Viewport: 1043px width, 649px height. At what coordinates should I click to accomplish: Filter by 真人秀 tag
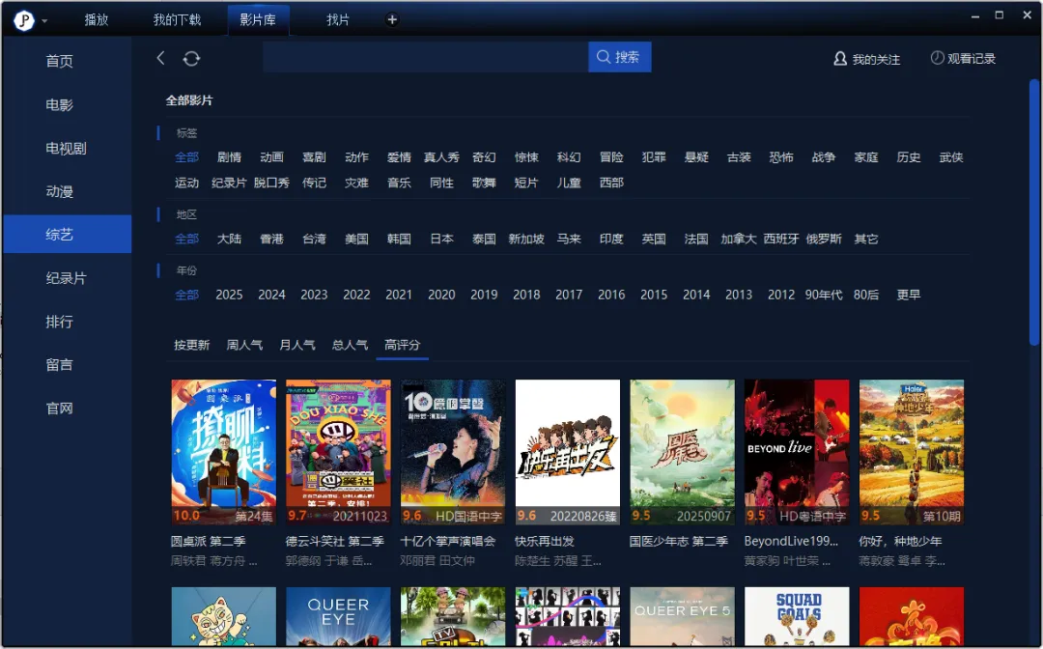tap(441, 157)
